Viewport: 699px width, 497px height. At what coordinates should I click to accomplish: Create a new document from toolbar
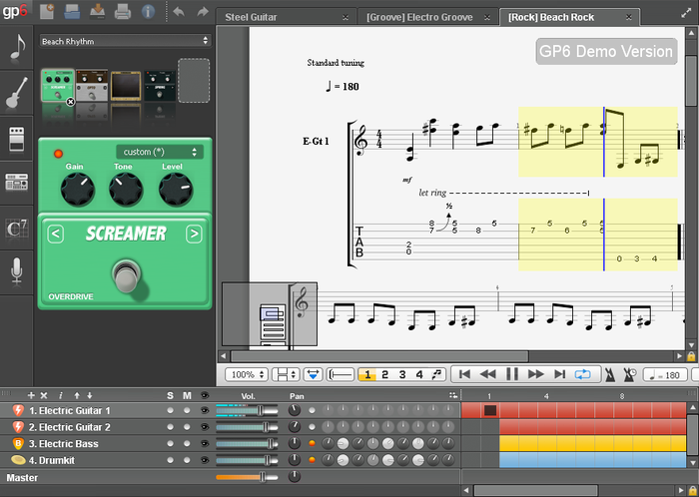click(46, 12)
